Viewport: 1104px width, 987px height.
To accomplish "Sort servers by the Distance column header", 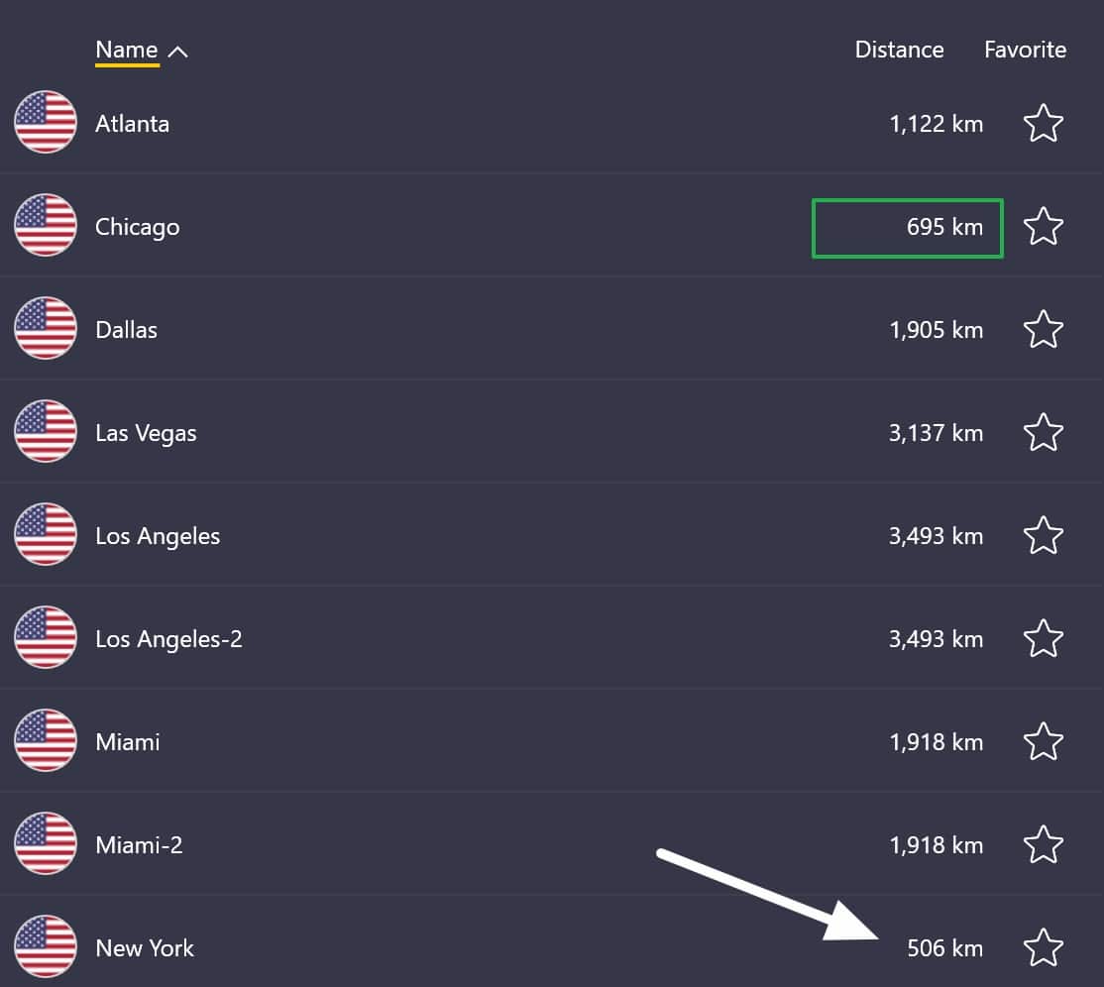I will pyautogui.click(x=899, y=50).
